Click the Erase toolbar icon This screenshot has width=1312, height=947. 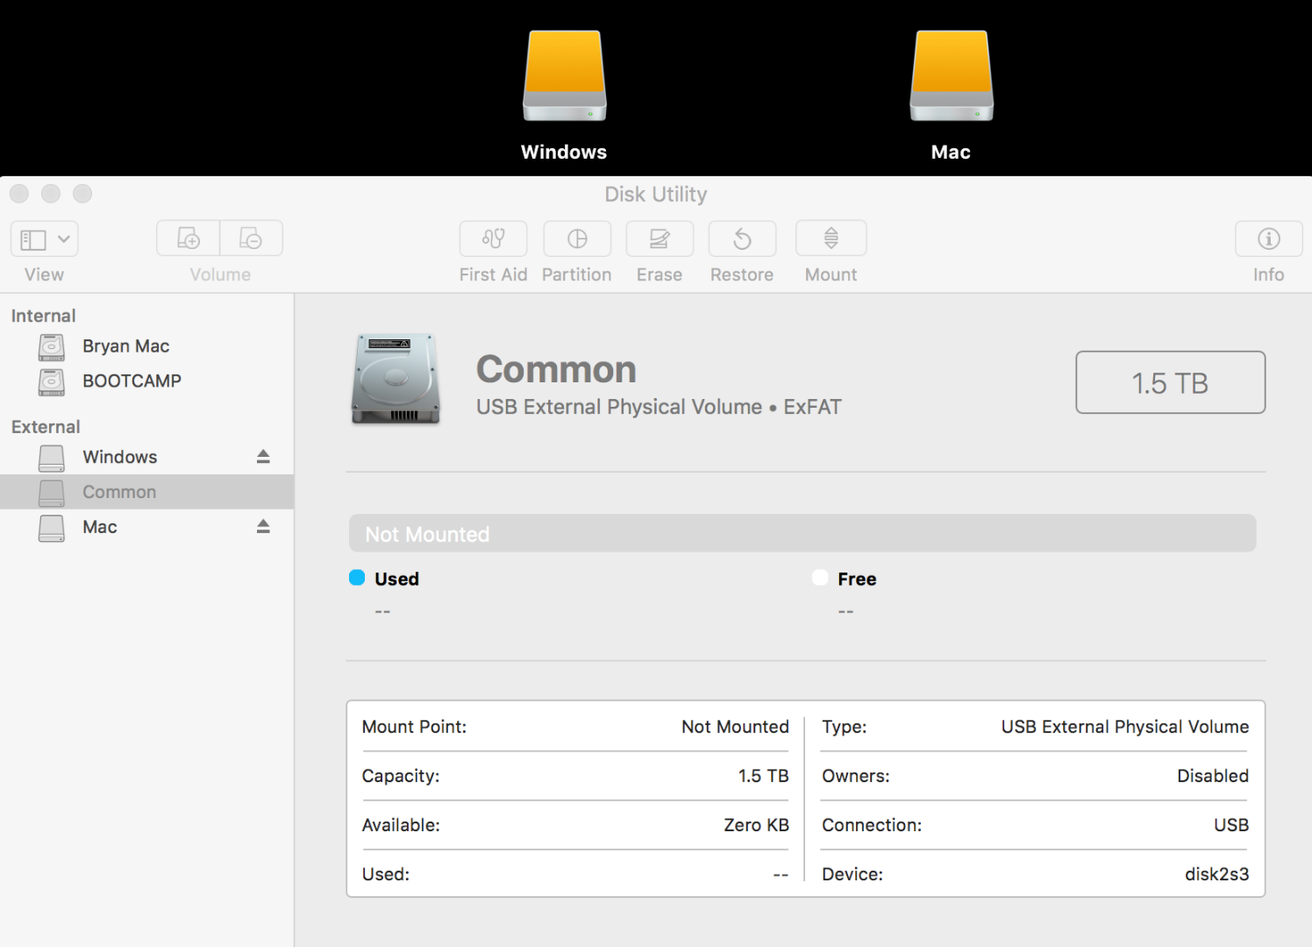(x=660, y=239)
